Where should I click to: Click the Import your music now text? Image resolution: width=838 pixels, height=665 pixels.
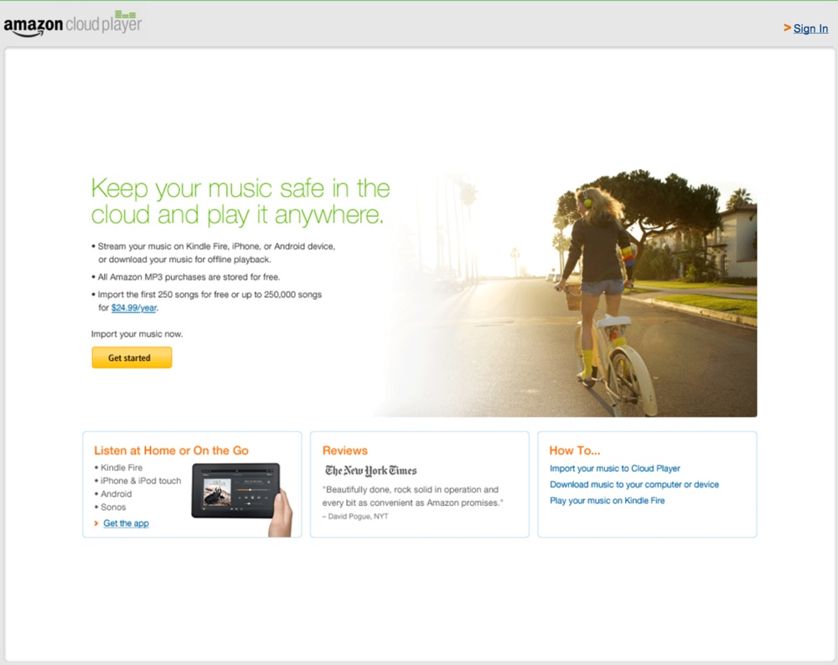pos(137,334)
